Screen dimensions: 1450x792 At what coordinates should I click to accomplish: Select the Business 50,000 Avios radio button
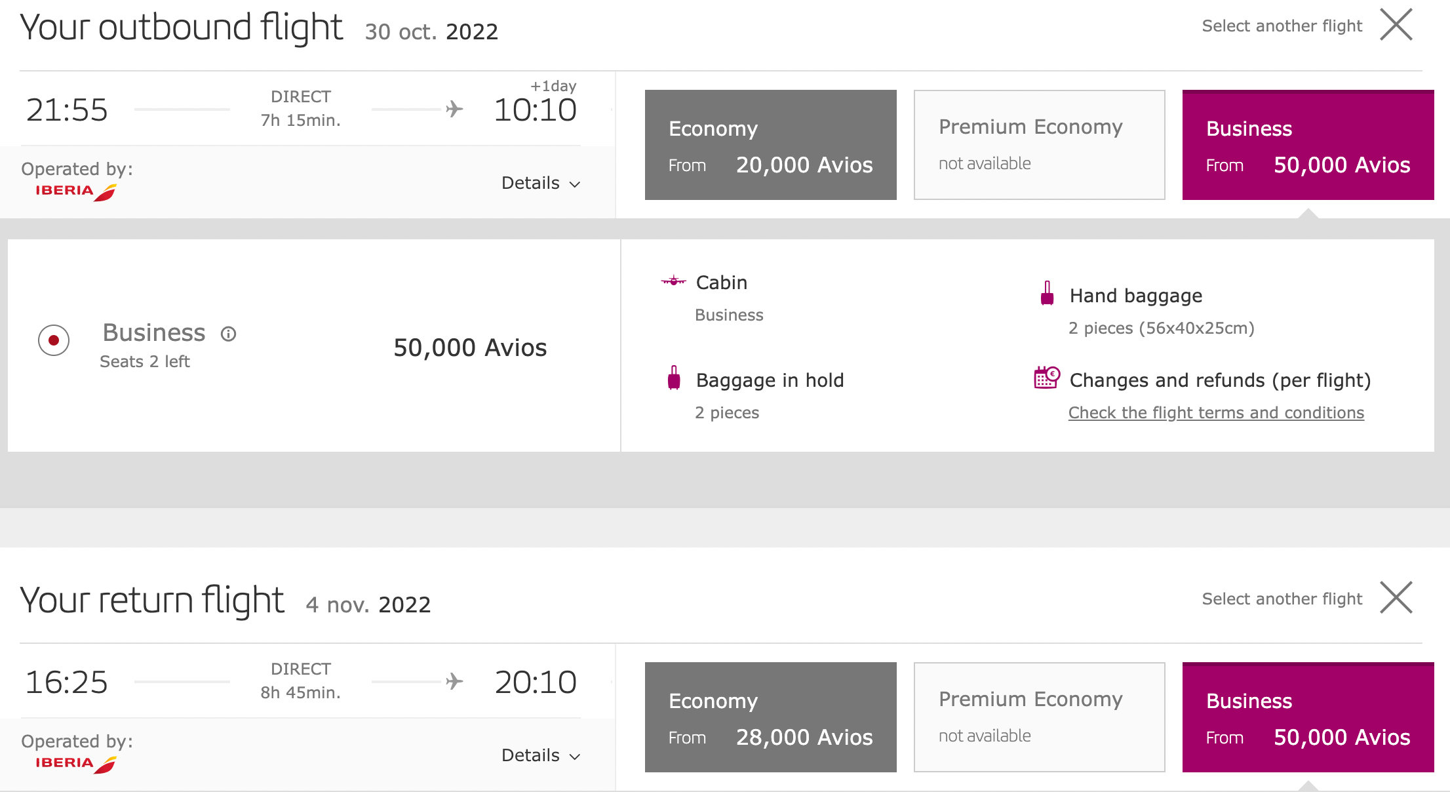click(x=54, y=340)
